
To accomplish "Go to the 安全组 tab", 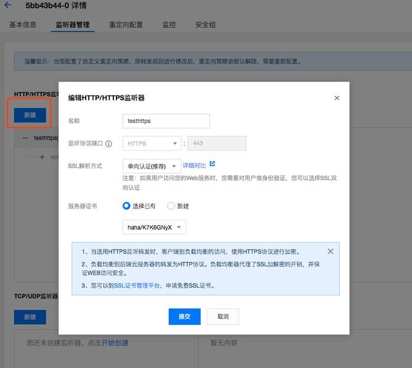I will pos(205,25).
